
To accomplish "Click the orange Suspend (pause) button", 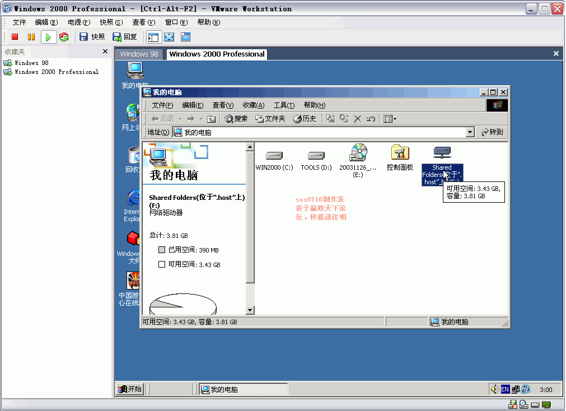I will click(31, 37).
